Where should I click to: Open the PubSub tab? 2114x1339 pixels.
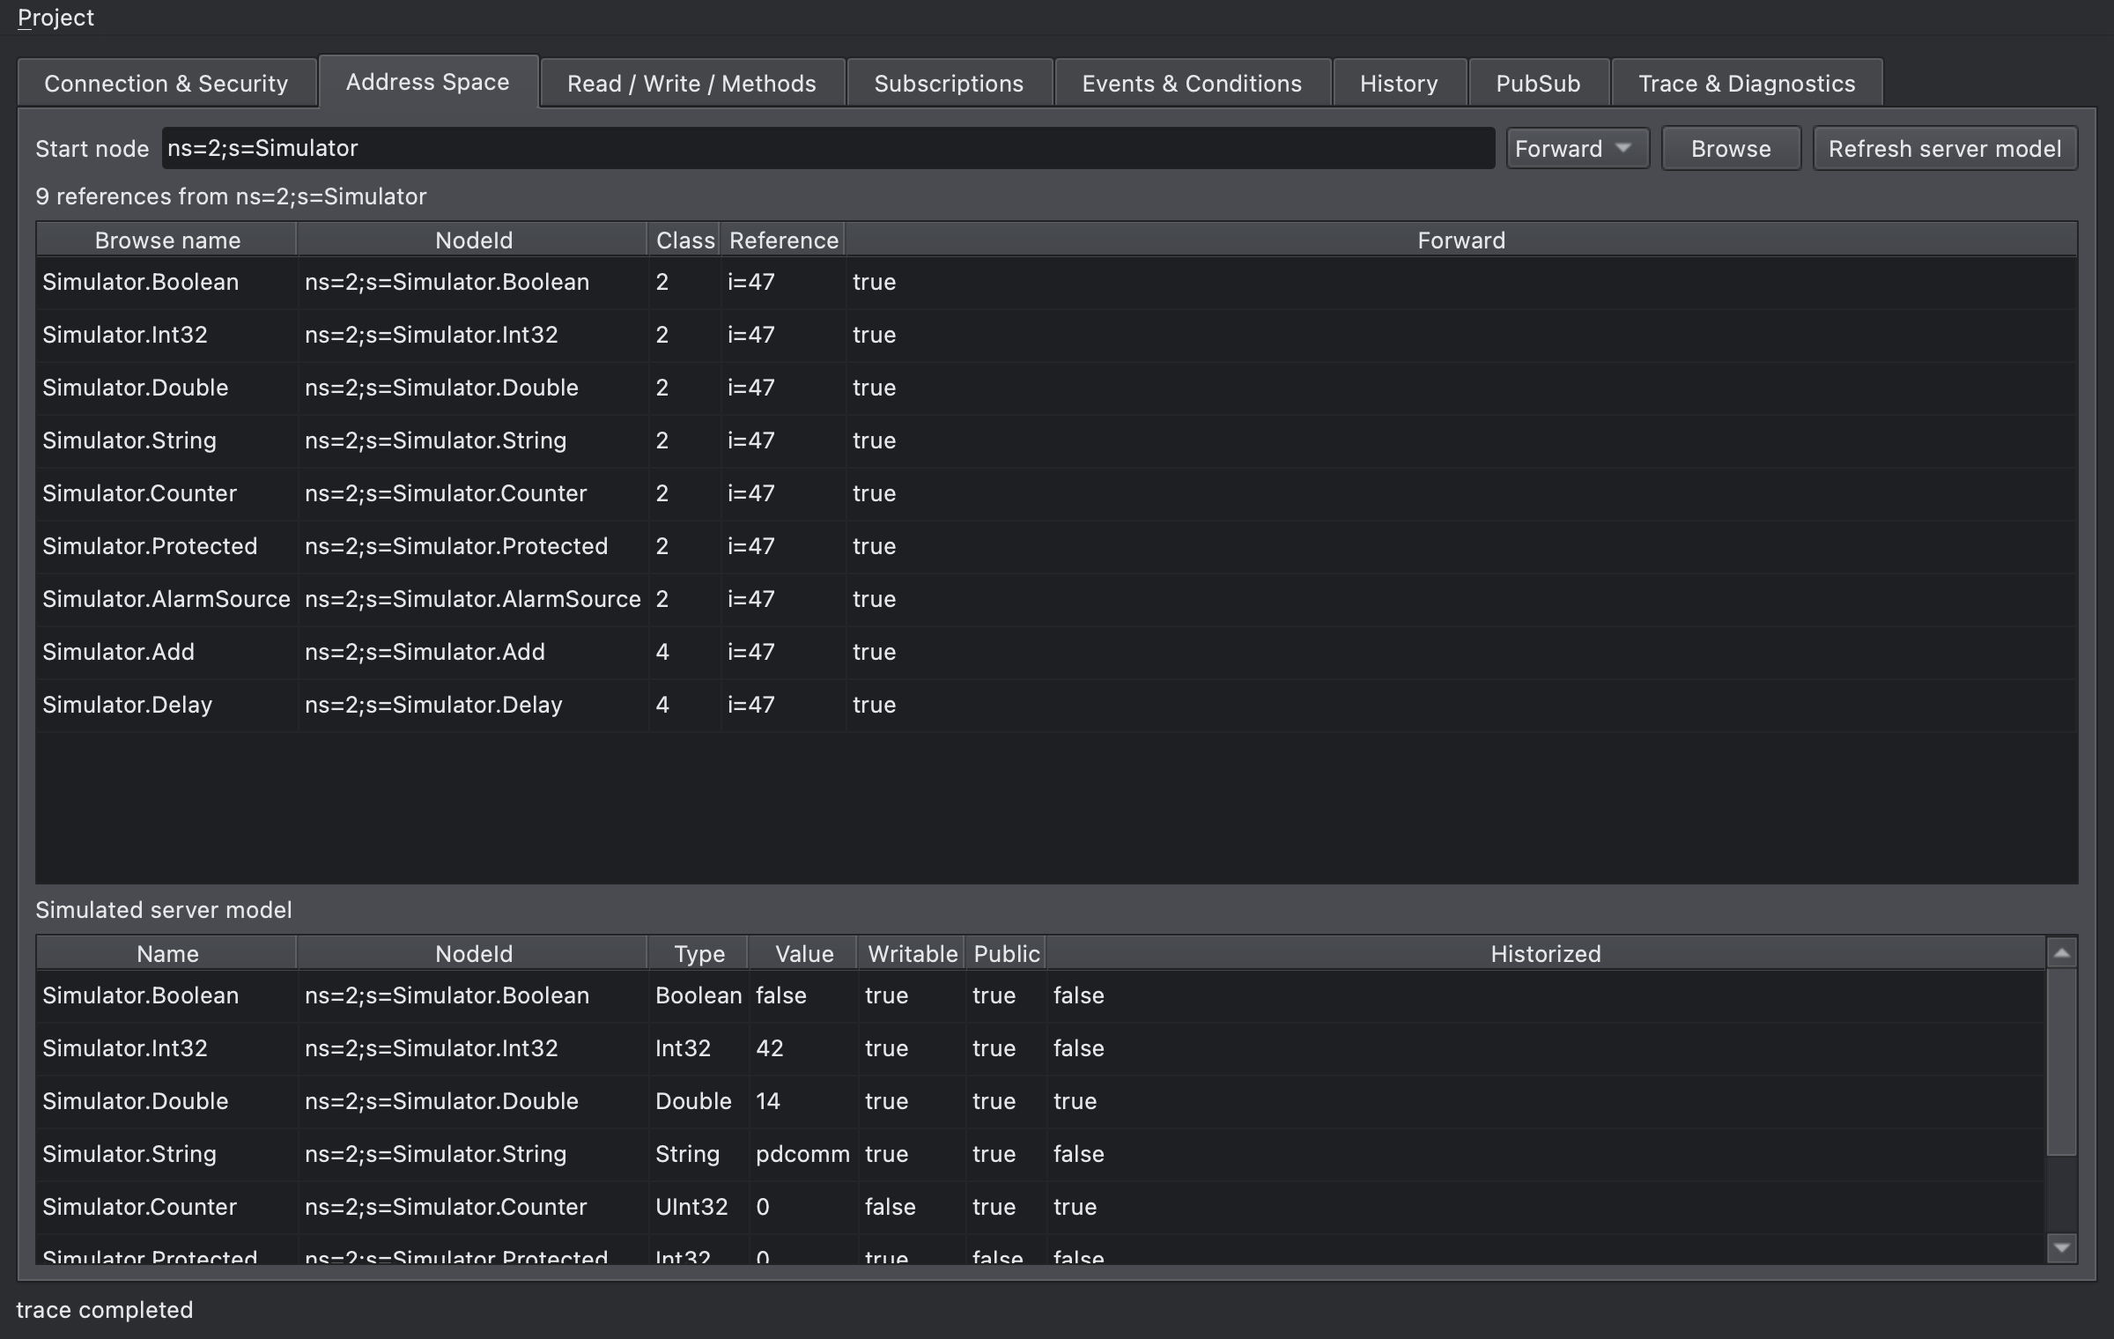click(x=1539, y=84)
